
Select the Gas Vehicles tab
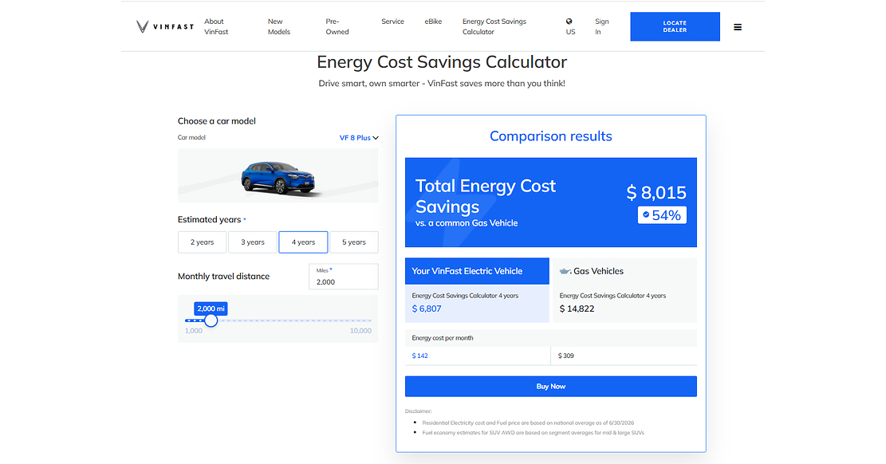coord(624,271)
